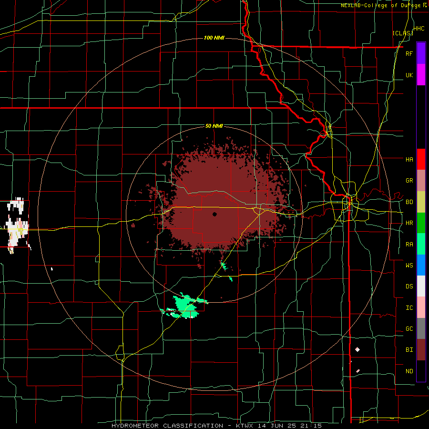The image size is (429, 429).
Task: Select the red HA hail legend swatch
Action: [x=421, y=159]
